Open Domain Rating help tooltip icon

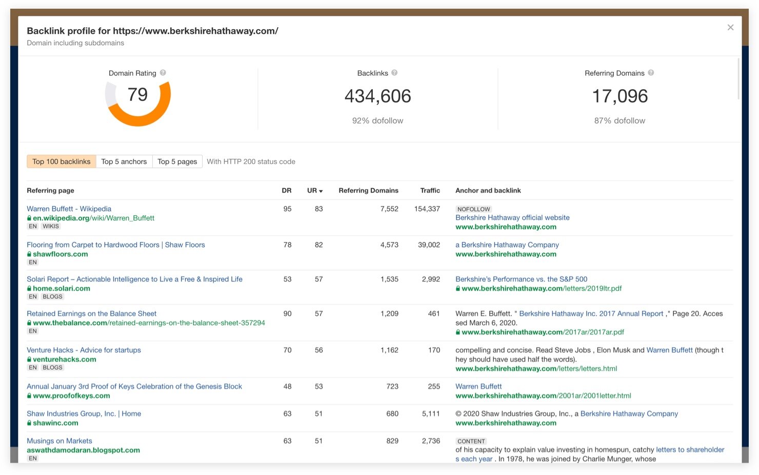pos(163,73)
